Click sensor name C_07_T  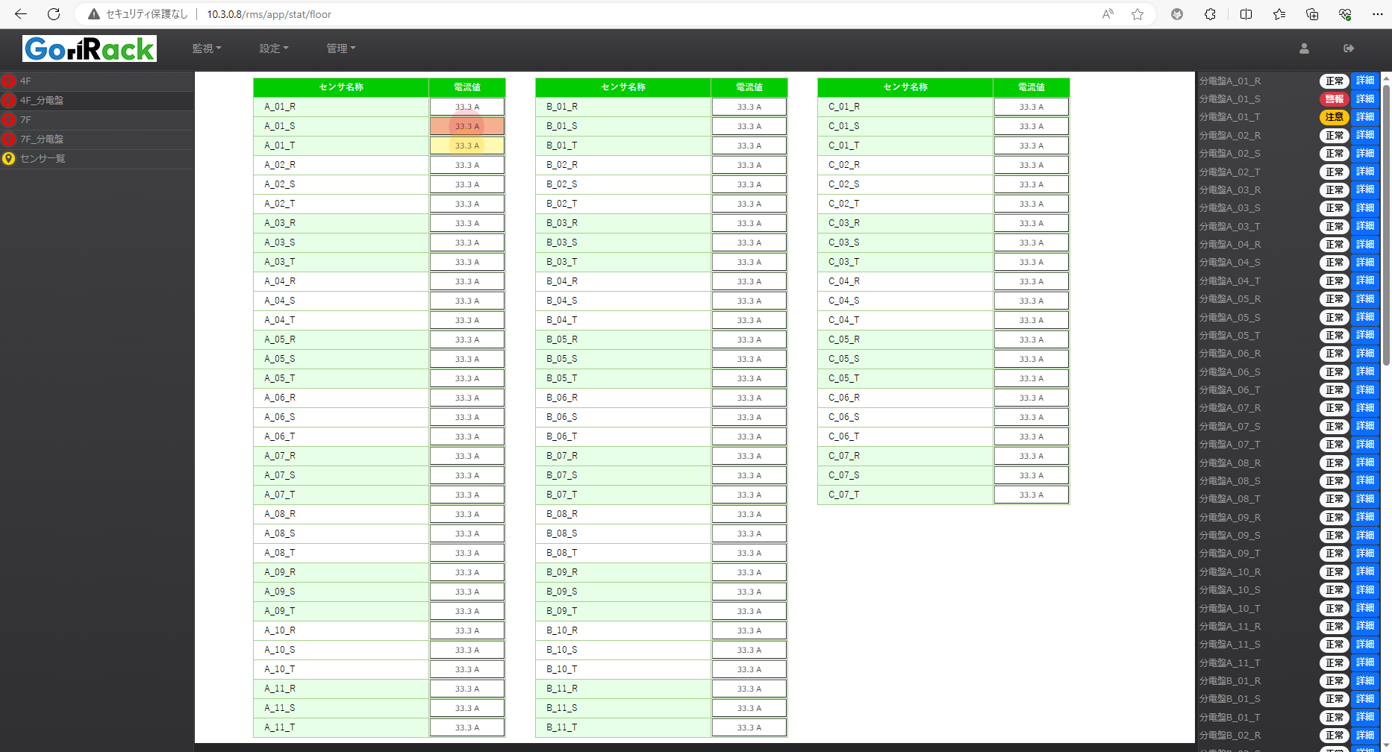point(844,495)
